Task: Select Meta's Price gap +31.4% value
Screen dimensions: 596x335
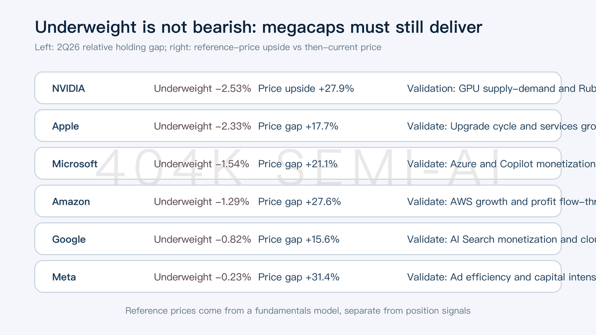Action: tap(299, 277)
